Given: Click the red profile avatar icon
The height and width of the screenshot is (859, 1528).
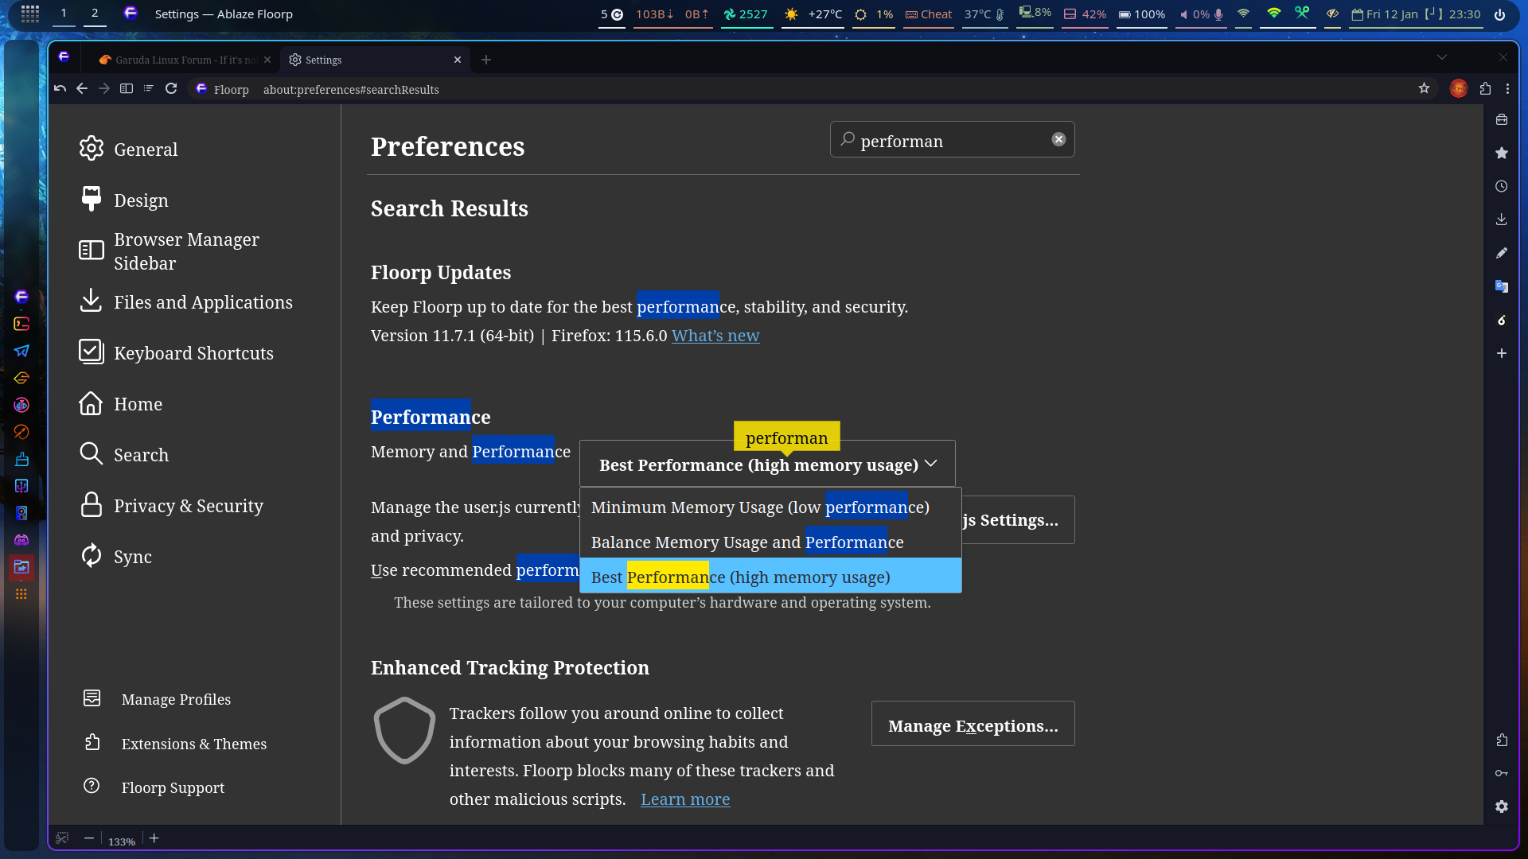Looking at the screenshot, I should coord(1458,89).
